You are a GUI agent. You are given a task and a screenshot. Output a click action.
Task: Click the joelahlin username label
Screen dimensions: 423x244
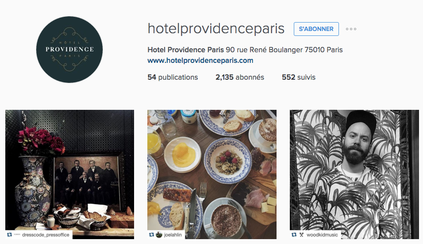click(x=173, y=235)
